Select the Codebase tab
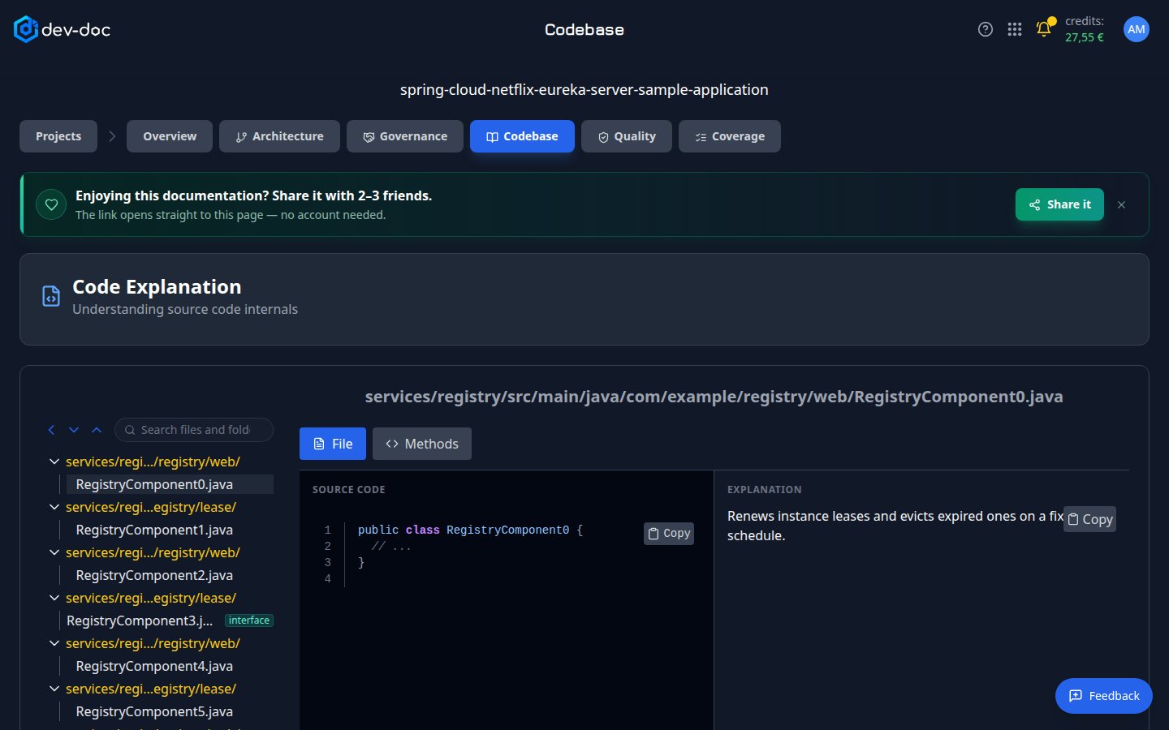The height and width of the screenshot is (730, 1169). (x=522, y=136)
